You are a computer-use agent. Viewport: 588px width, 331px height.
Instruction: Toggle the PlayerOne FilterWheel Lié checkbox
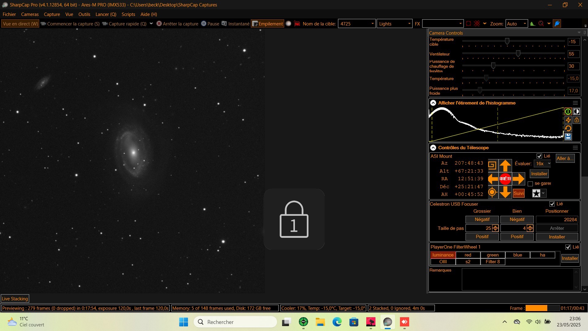pos(568,247)
